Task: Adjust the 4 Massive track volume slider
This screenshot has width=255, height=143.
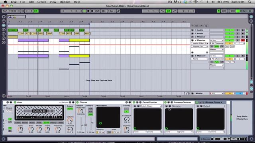Action: pyautogui.click(x=229, y=43)
